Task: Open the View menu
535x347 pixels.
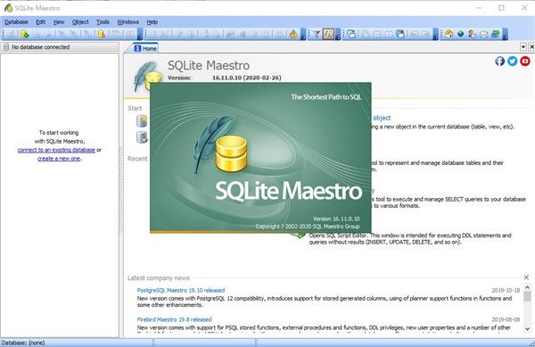Action: [58, 21]
